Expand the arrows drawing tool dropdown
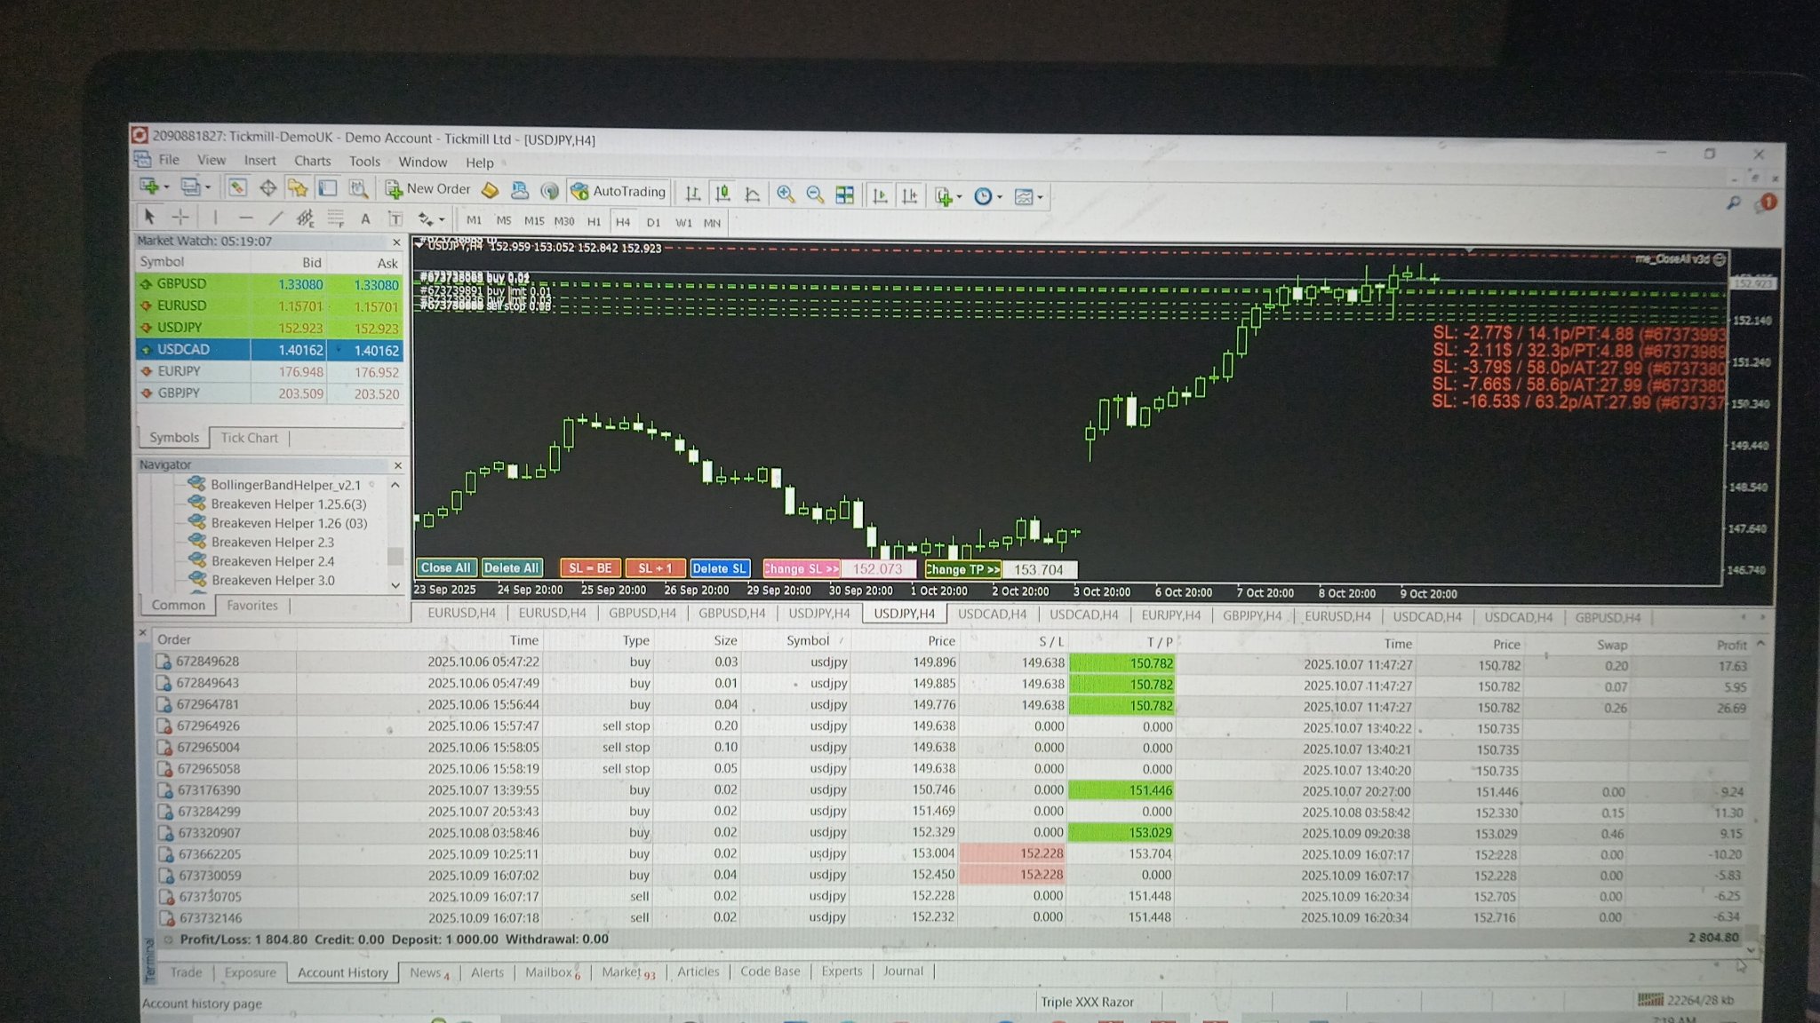1820x1023 pixels. (x=441, y=219)
